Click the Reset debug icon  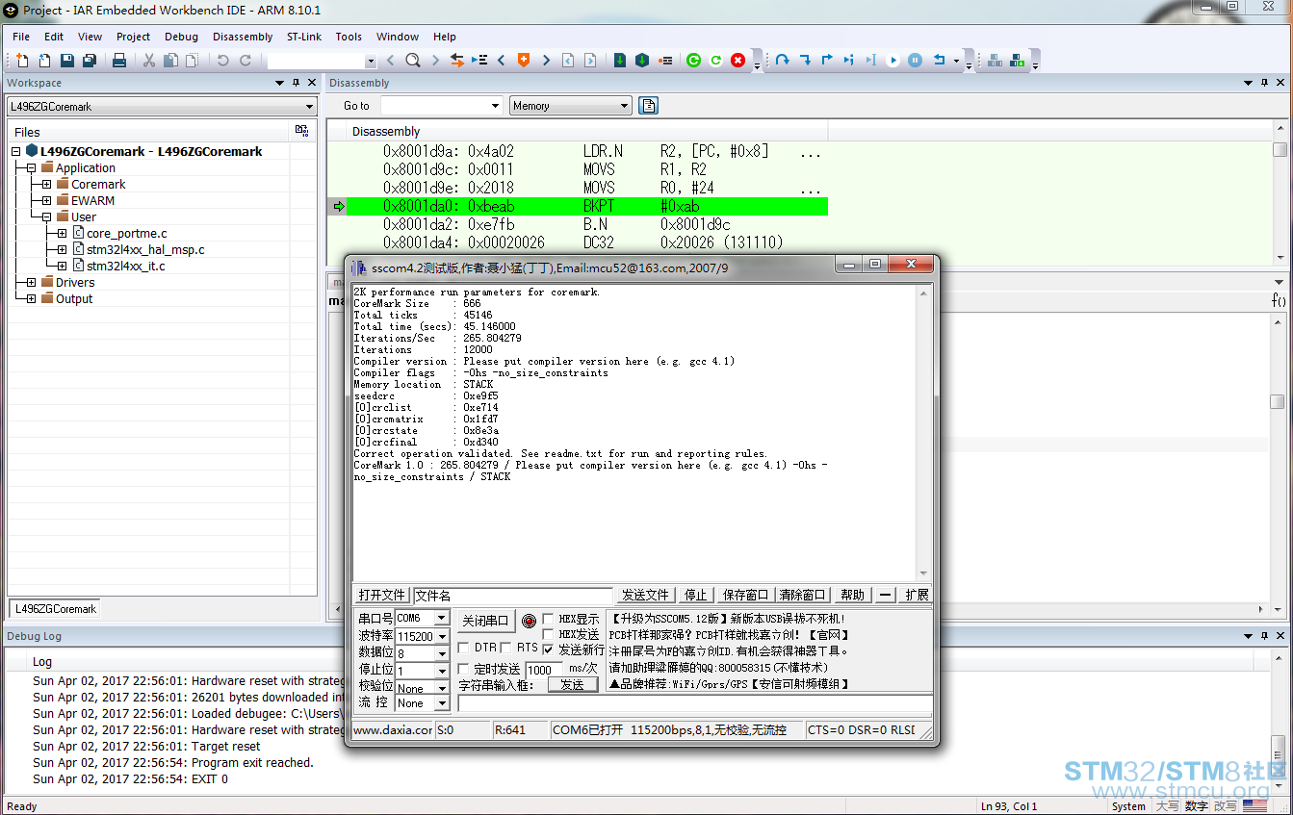[940, 61]
